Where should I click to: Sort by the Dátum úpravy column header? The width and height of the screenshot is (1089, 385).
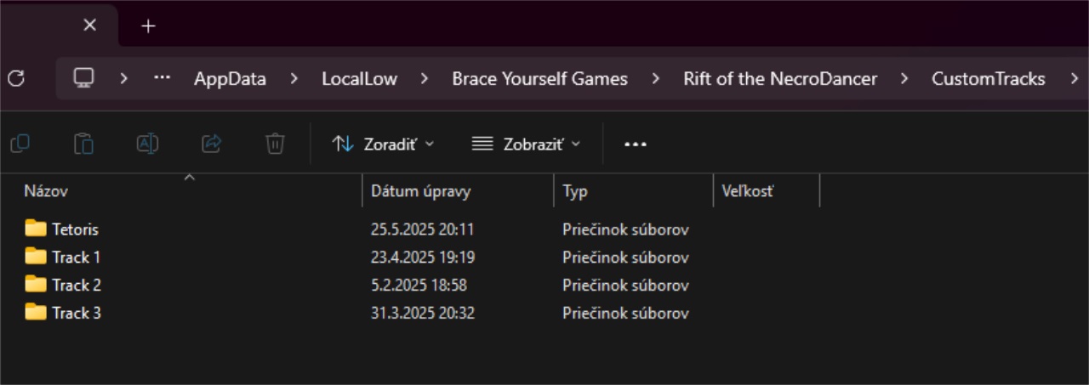click(420, 192)
